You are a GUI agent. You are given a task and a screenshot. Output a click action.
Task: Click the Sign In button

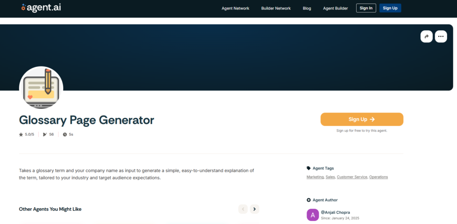pos(366,8)
